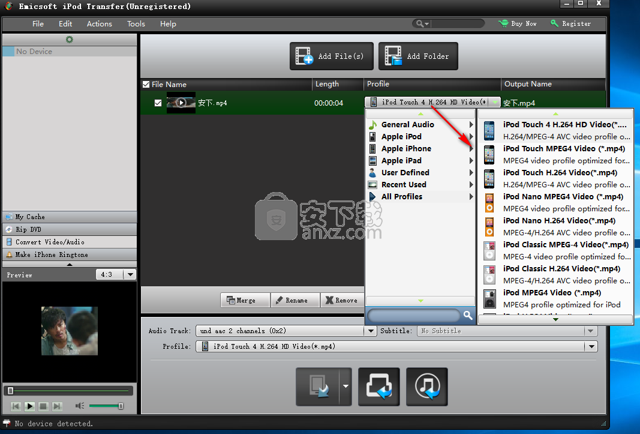Click the transfer to device icon button
This screenshot has width=640, height=434.
(x=317, y=387)
